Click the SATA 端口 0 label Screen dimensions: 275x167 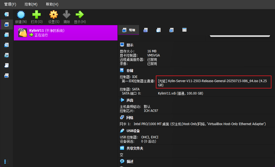point(131,93)
